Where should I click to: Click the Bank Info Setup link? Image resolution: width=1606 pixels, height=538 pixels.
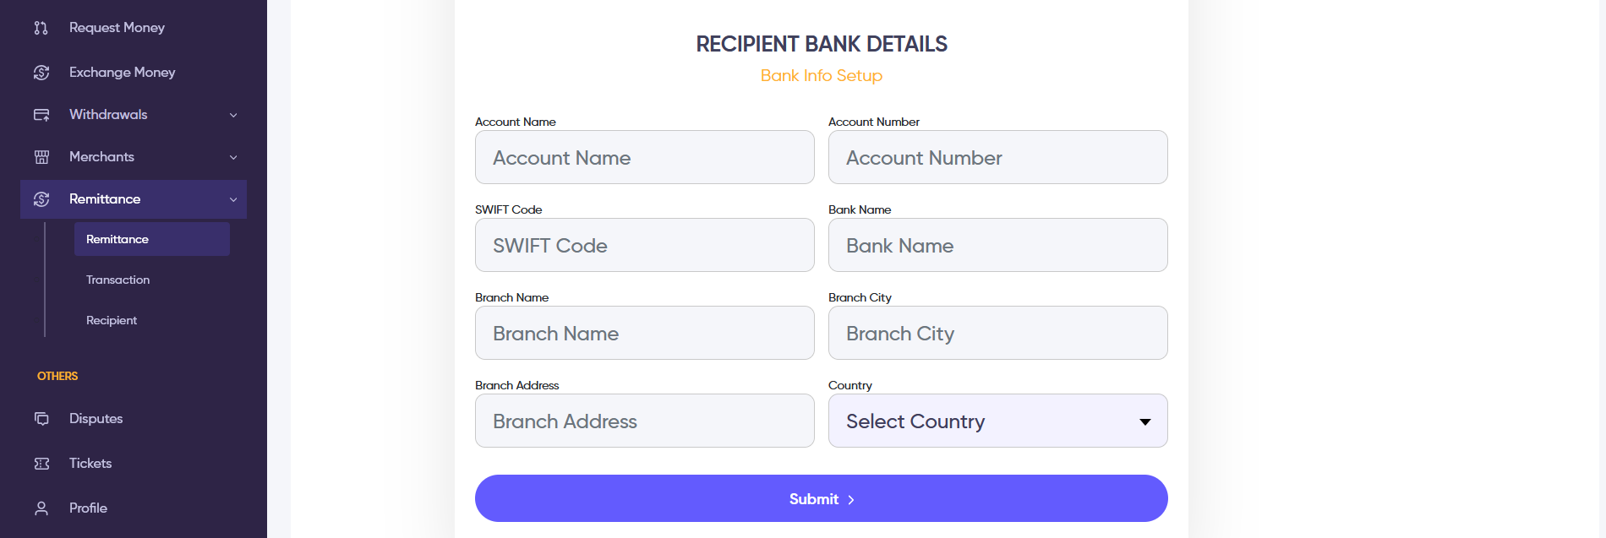click(821, 76)
